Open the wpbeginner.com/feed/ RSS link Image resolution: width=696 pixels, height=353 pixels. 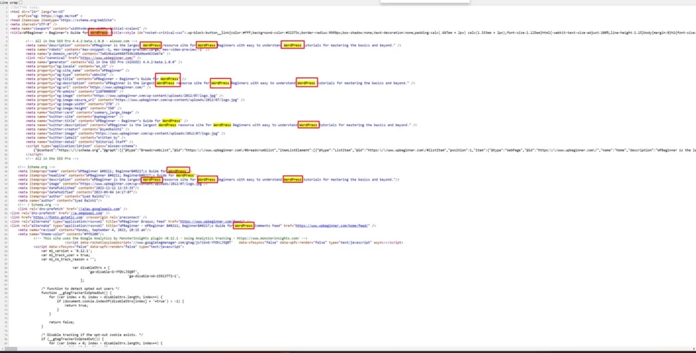tap(212, 221)
